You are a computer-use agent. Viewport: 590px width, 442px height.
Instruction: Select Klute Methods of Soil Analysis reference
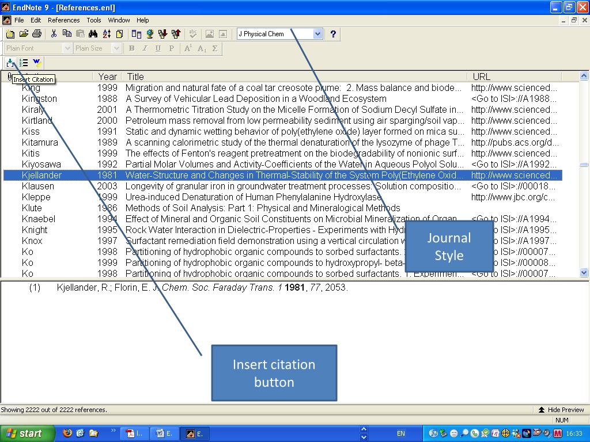click(282, 208)
